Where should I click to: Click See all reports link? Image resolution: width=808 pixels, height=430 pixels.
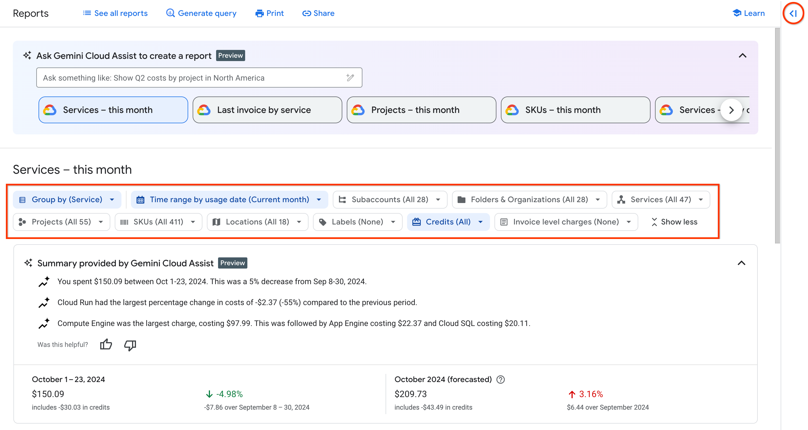116,13
